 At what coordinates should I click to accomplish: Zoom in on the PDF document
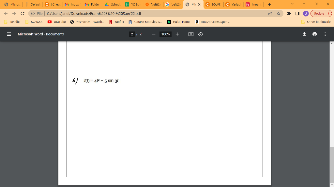[177, 34]
